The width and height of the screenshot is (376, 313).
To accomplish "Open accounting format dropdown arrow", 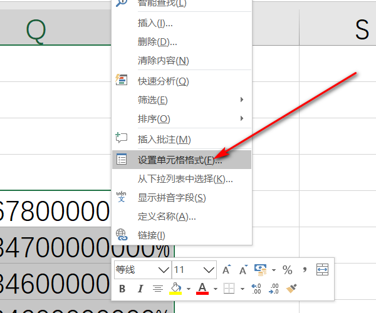I will click(x=274, y=270).
